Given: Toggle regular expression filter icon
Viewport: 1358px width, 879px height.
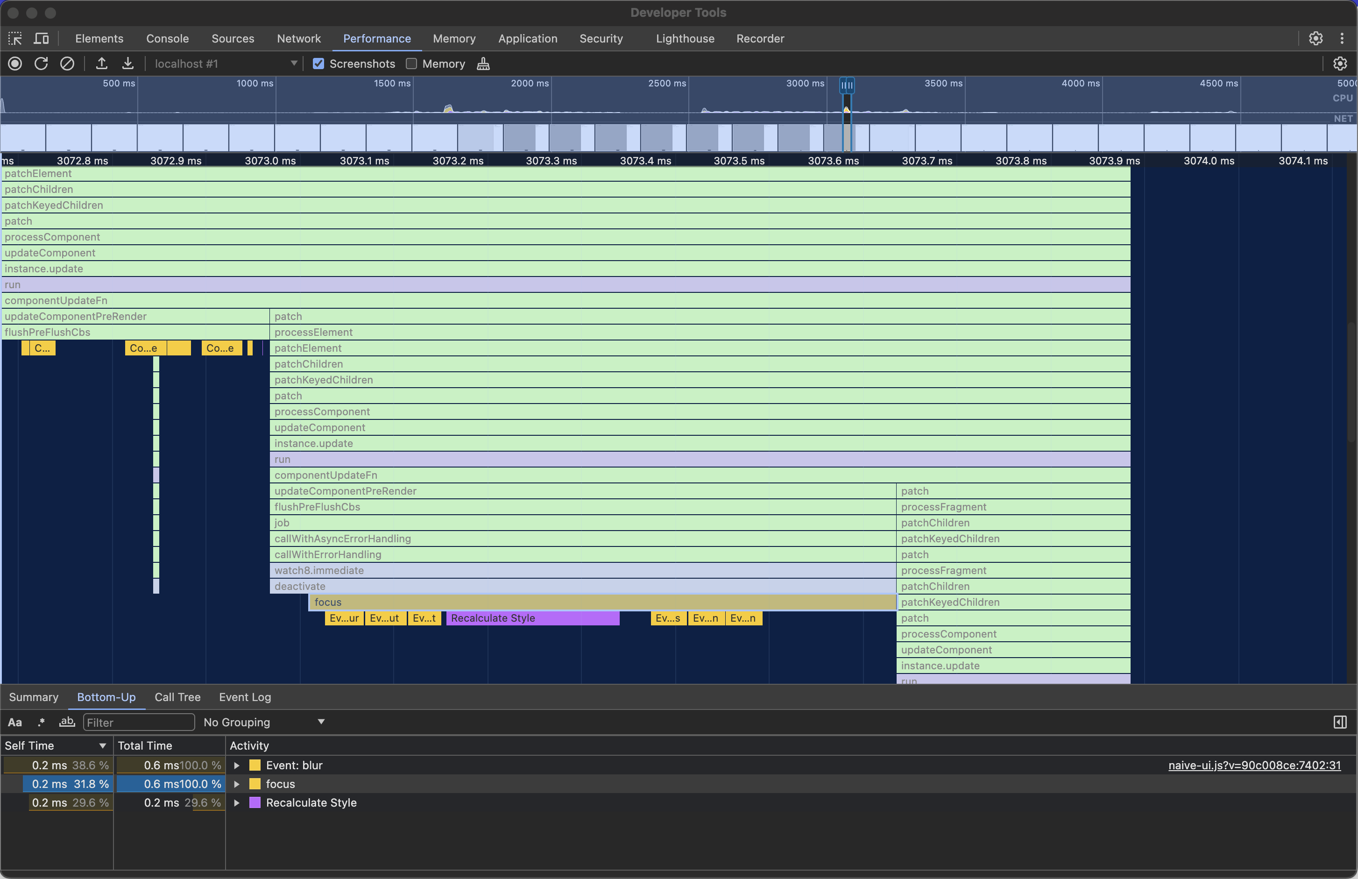Looking at the screenshot, I should (x=41, y=723).
